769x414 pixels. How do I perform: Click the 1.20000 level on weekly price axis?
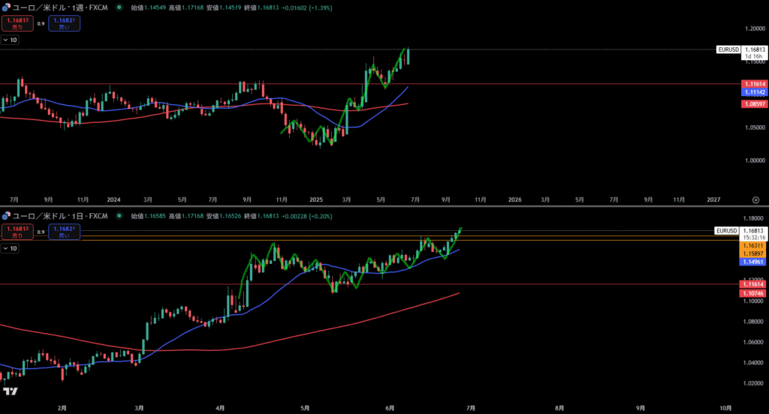pyautogui.click(x=754, y=28)
